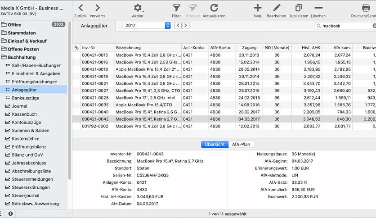Create a new asset with Neu
This screenshot has width=376, height=218.
point(258,8)
